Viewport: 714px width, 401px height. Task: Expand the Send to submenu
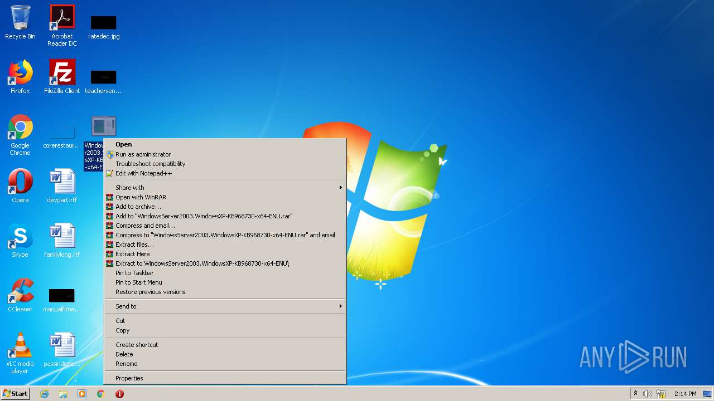pyautogui.click(x=225, y=306)
